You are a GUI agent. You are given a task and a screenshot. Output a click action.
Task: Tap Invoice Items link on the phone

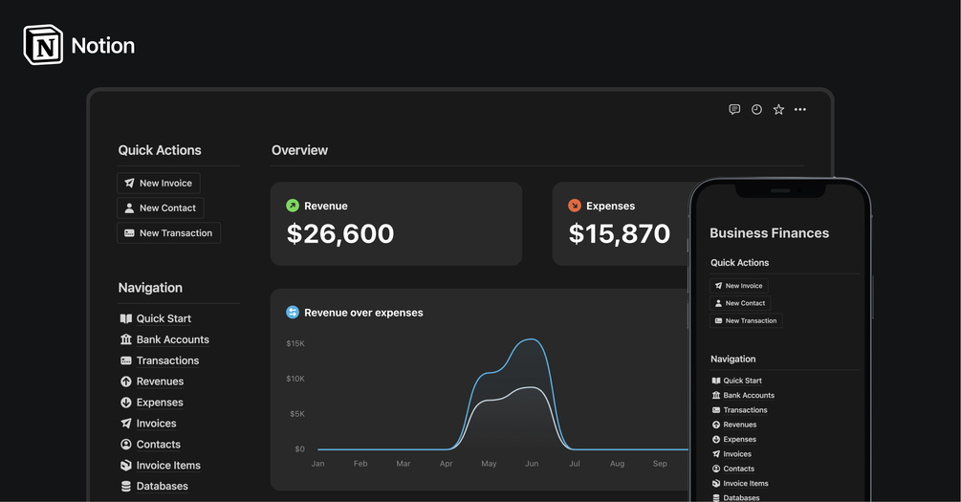point(745,484)
